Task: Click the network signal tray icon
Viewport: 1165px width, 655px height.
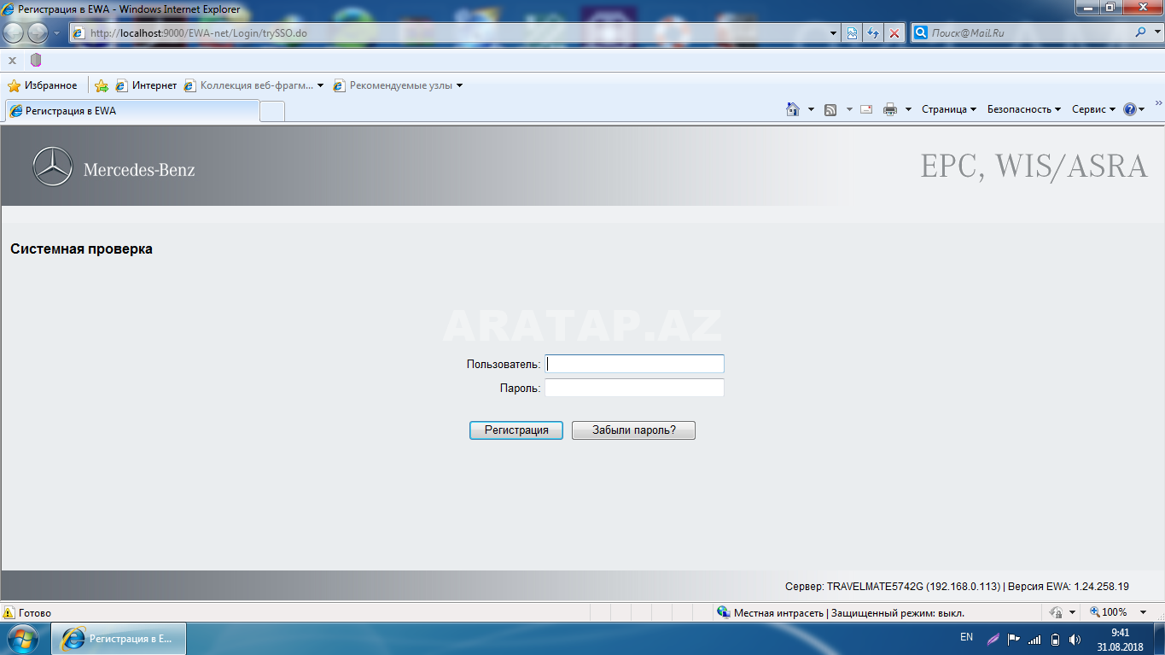Action: (x=1034, y=639)
